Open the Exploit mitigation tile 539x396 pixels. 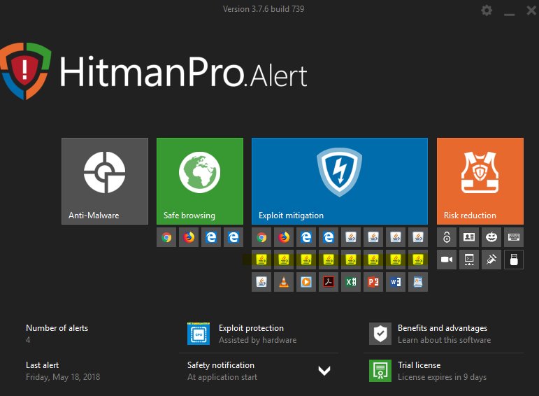340,181
